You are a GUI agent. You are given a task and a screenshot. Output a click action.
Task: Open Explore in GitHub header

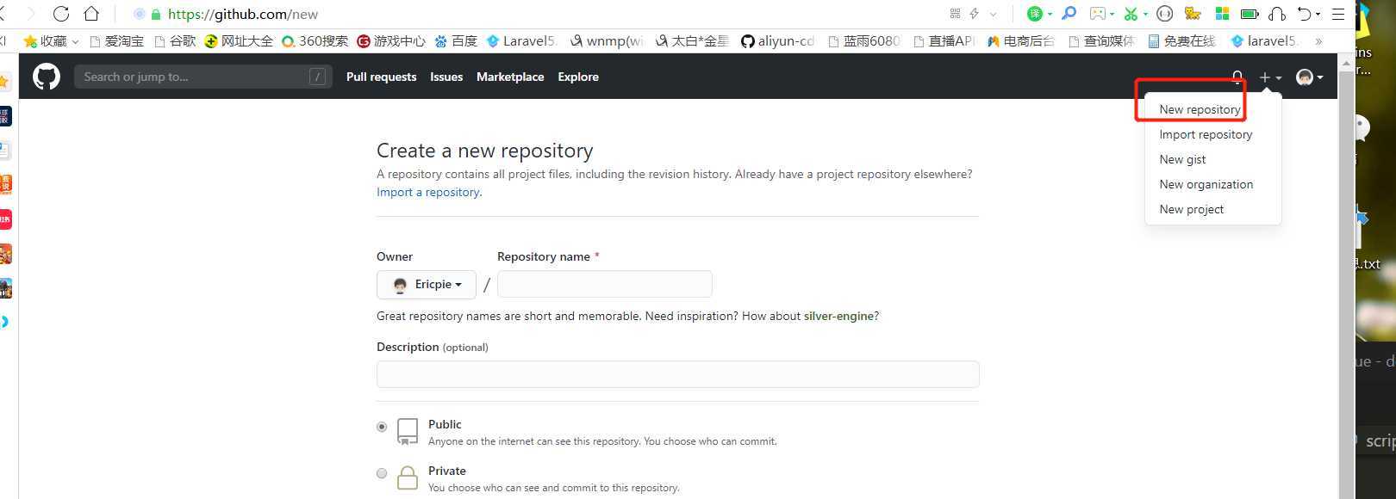coord(578,77)
